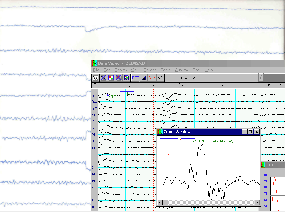Click the blue triangle ramp icon
Viewport: 285px width, 212px height.
point(144,78)
